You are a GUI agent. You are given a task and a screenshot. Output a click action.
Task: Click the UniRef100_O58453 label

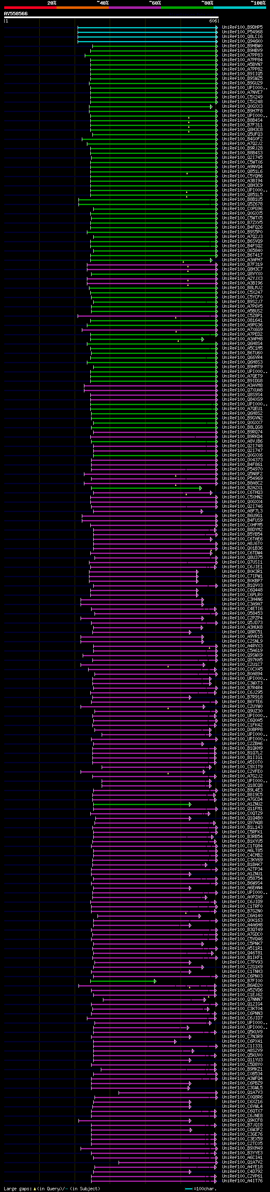click(242, 613)
